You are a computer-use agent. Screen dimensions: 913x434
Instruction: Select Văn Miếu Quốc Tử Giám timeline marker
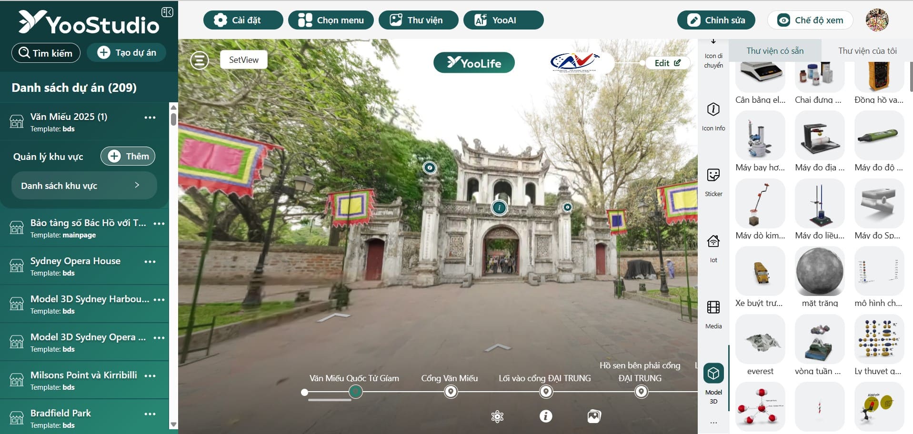point(355,392)
